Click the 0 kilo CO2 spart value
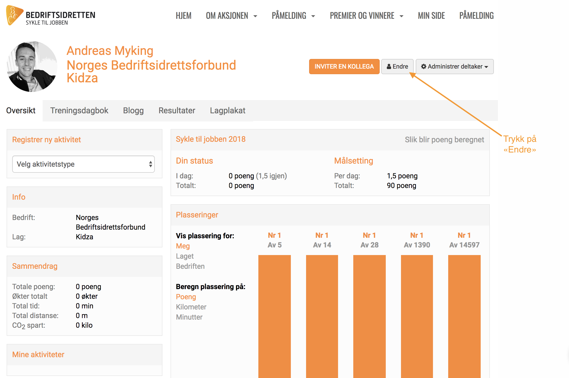Screen dimensions: 569x378 click(84, 325)
